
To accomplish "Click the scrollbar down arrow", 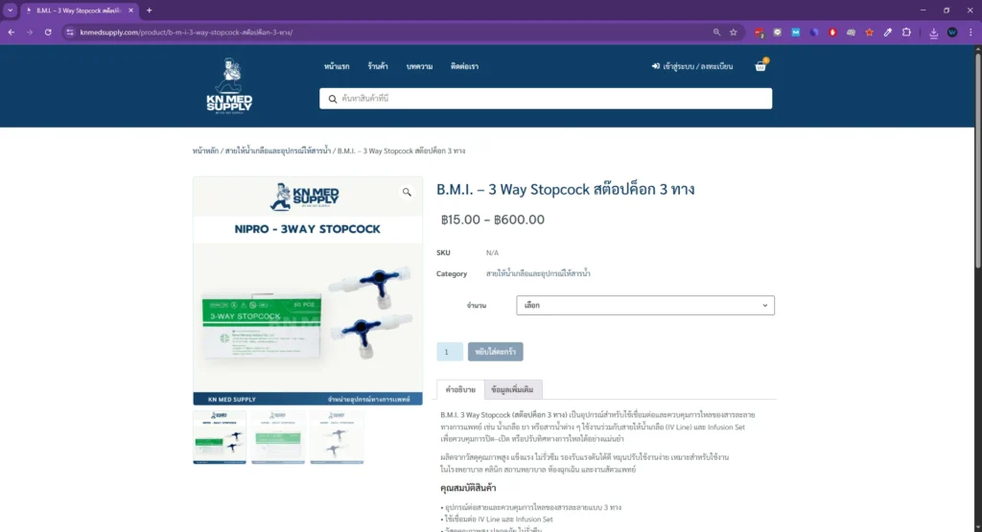I will pyautogui.click(x=977, y=527).
